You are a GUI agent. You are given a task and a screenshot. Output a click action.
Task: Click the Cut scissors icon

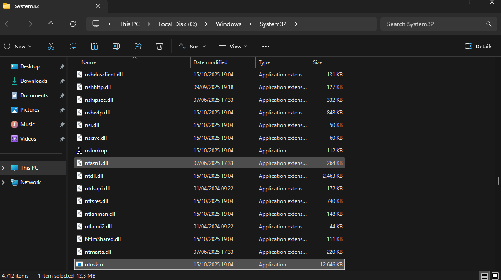(x=51, y=46)
